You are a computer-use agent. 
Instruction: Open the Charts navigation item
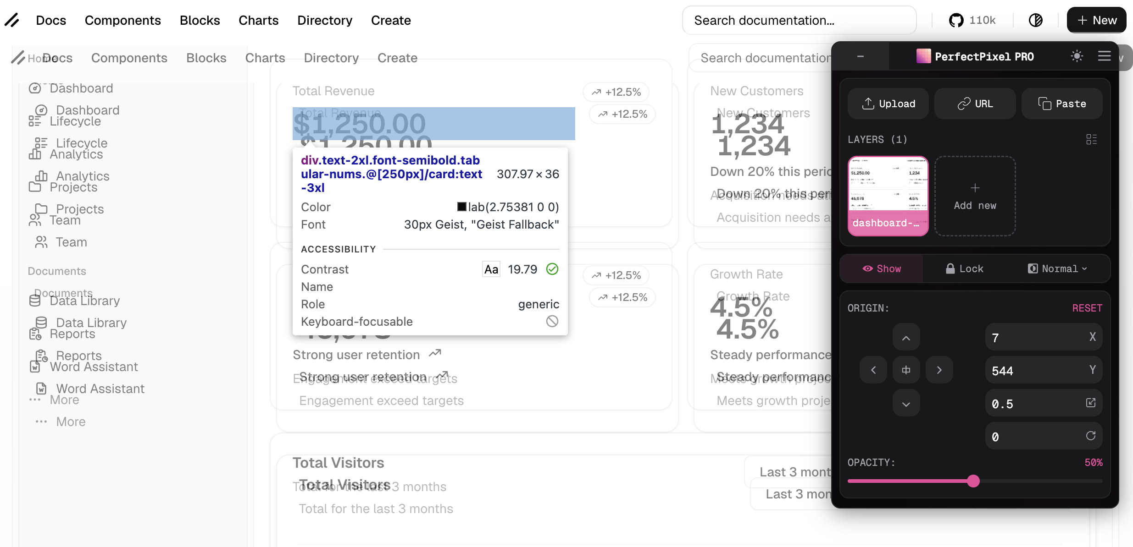tap(258, 20)
